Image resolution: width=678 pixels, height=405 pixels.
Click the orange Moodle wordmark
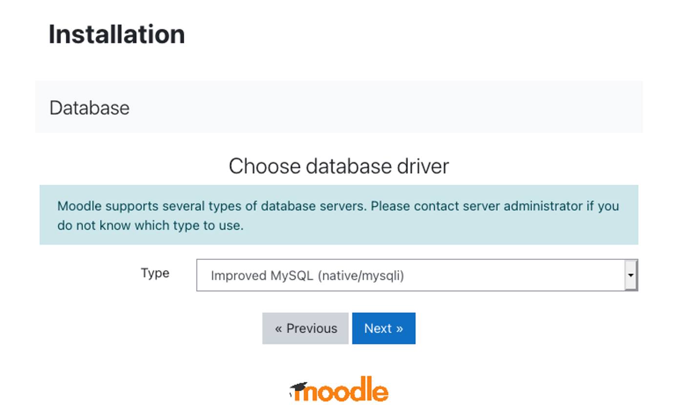342,389
